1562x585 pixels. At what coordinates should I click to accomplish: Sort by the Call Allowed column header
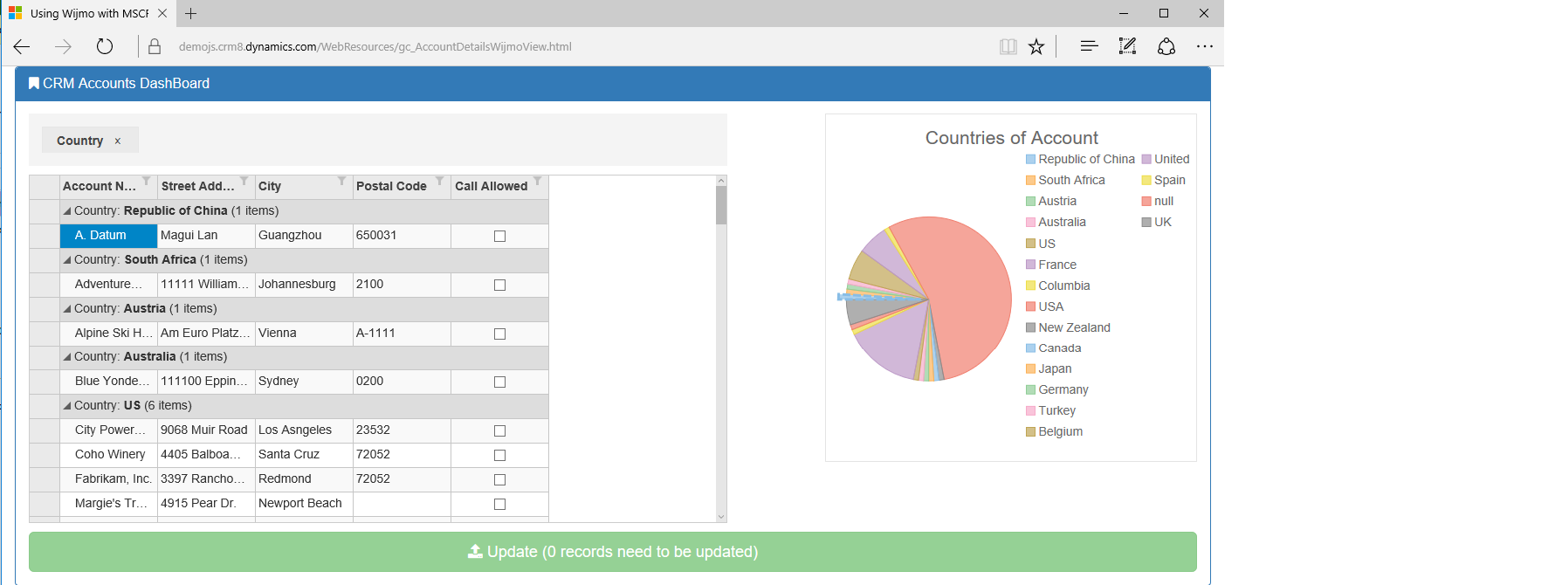[x=491, y=186]
